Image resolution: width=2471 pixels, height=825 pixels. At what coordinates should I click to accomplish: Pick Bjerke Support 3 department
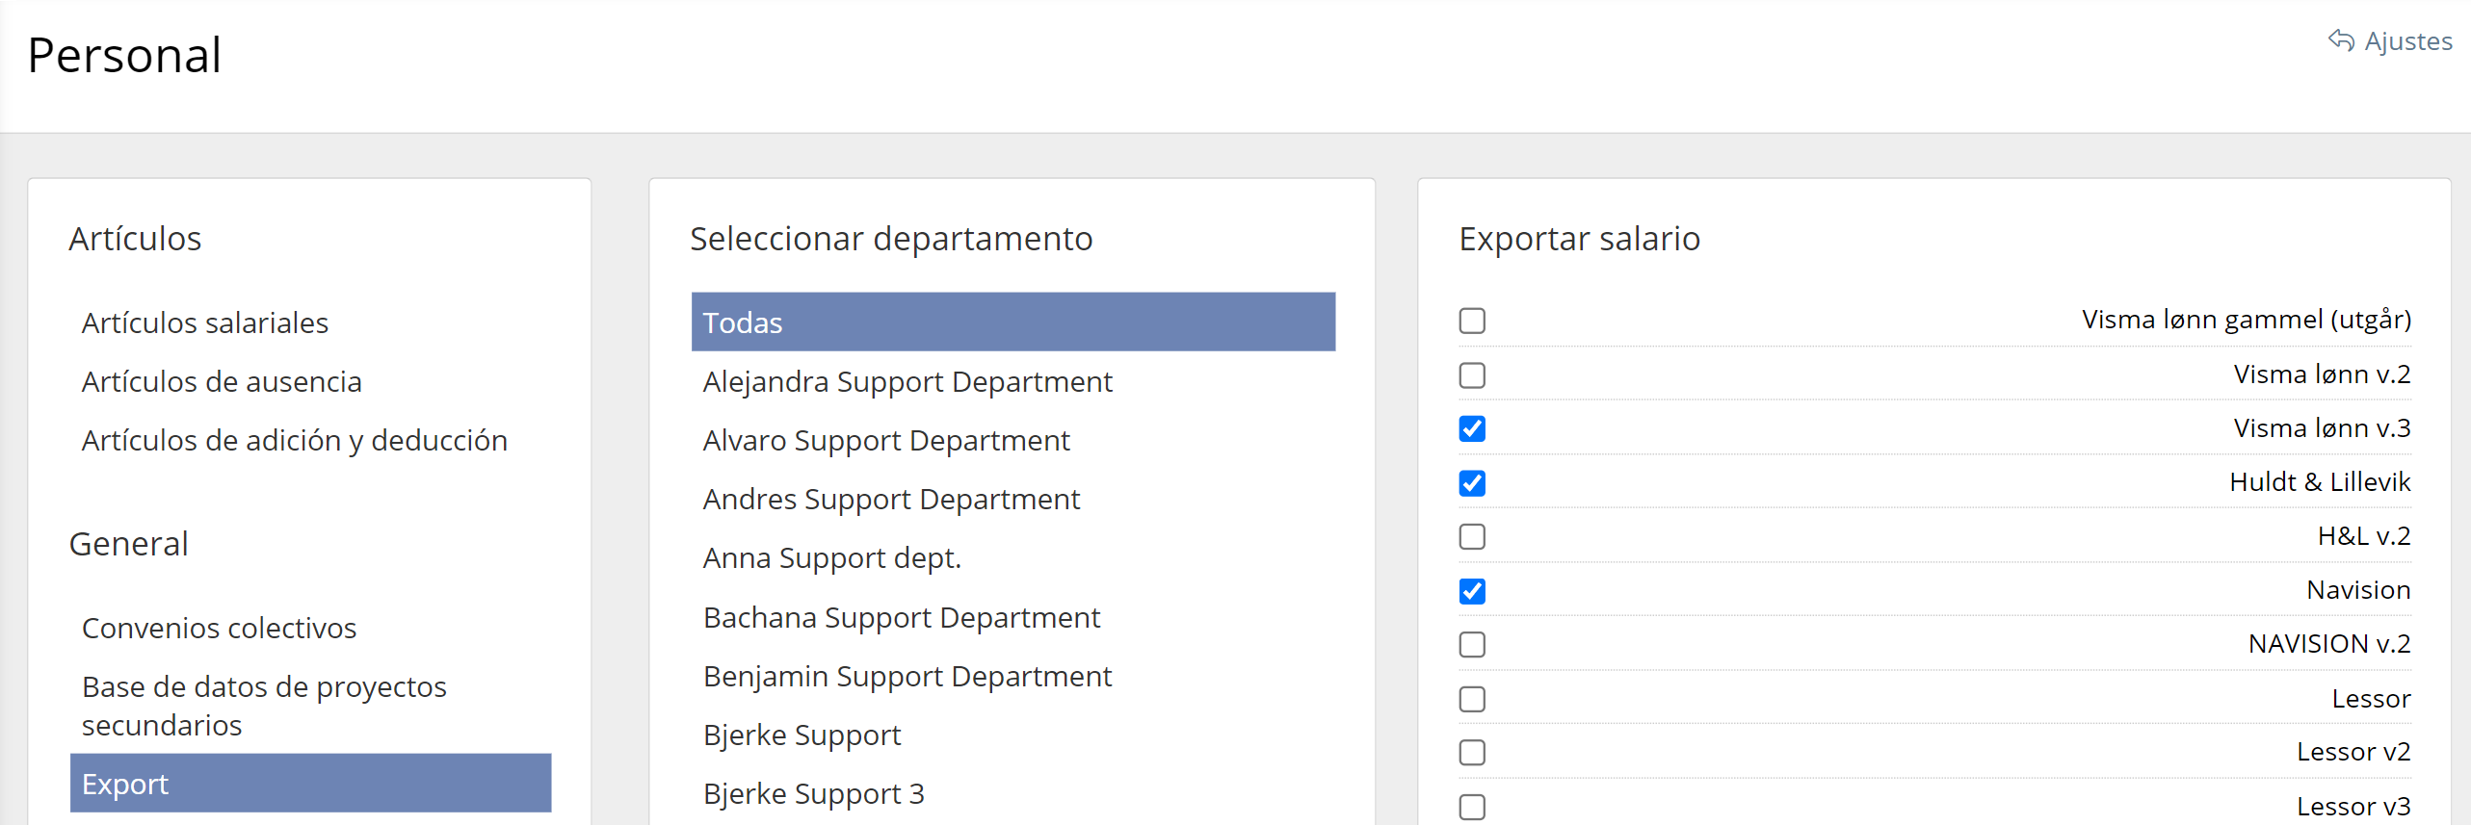coord(813,793)
